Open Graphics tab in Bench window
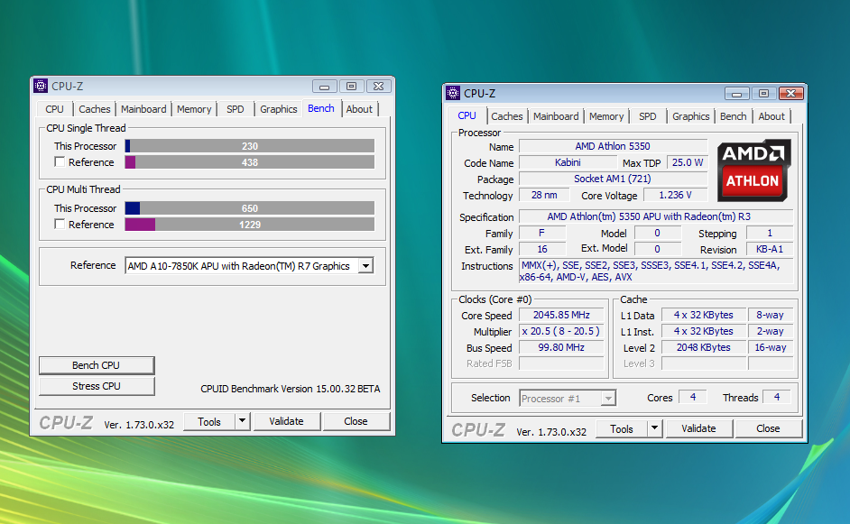850x524 pixels. click(x=279, y=109)
